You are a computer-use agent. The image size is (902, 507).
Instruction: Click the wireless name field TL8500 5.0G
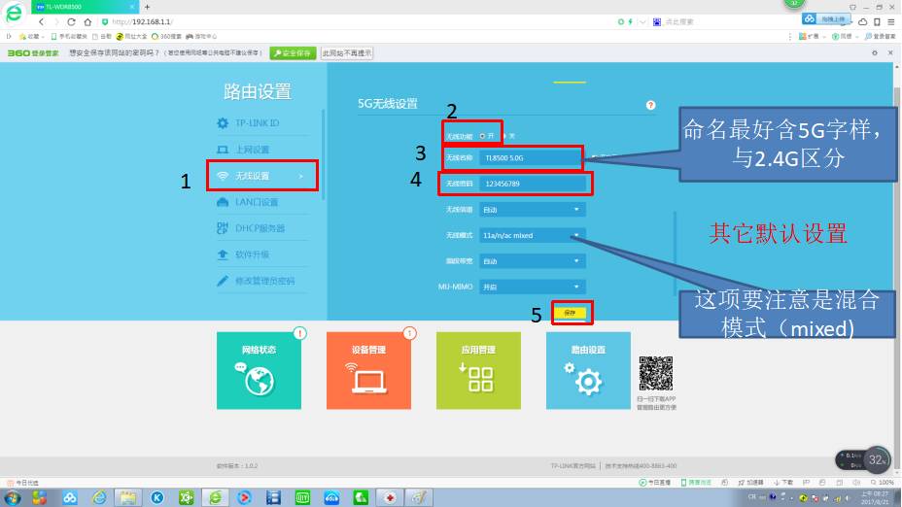(x=530, y=157)
